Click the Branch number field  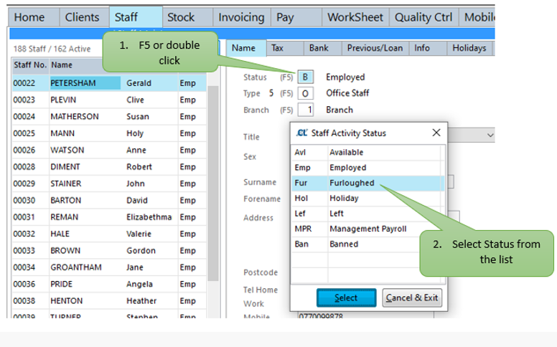coord(306,110)
